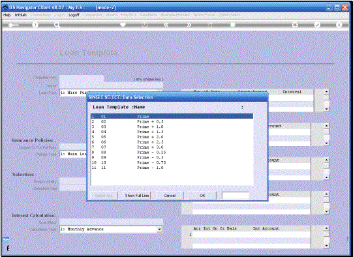Open the question mark help icon
The image size is (353, 257).
(35, 25)
